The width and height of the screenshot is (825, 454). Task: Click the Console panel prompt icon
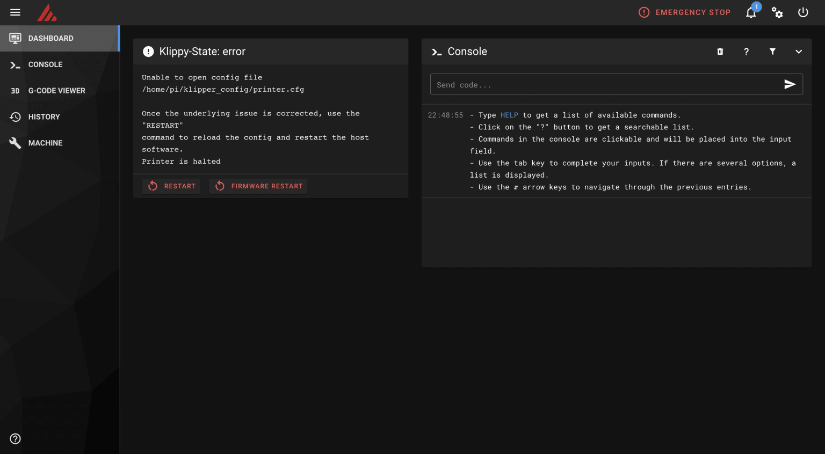[x=437, y=52]
